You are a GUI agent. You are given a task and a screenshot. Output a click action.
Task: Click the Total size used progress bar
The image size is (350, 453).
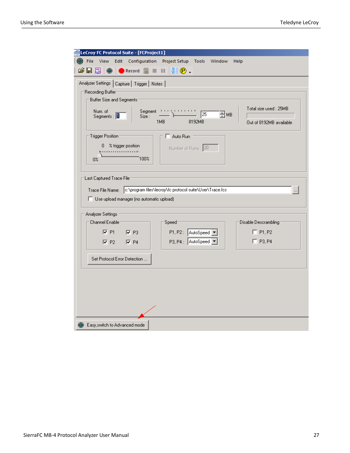(x=271, y=116)
